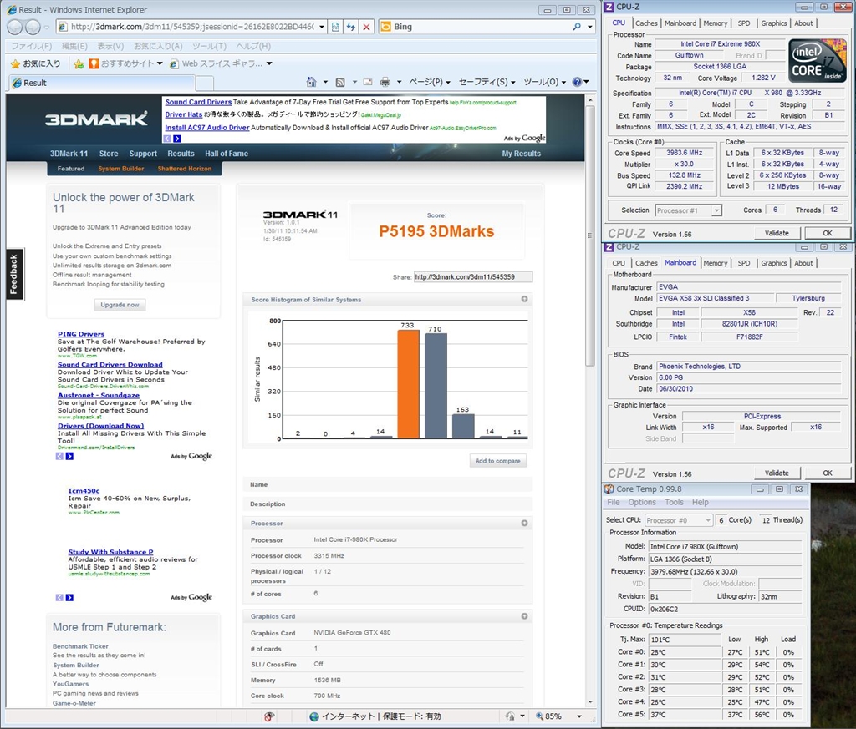
Task: Click the Read Mail icon
Action: point(368,83)
